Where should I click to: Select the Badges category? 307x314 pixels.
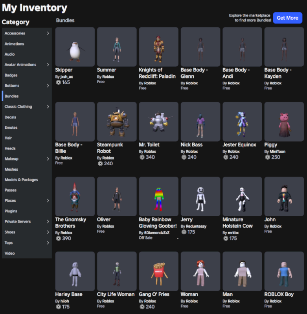click(x=27, y=75)
